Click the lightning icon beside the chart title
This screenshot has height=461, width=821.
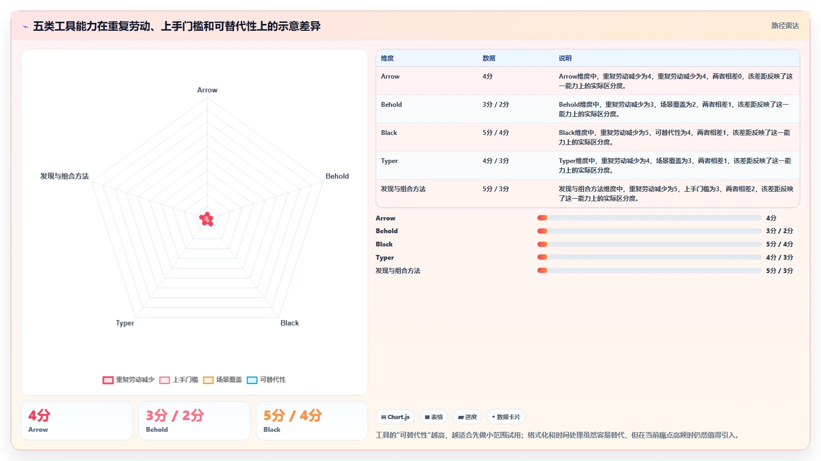click(25, 27)
